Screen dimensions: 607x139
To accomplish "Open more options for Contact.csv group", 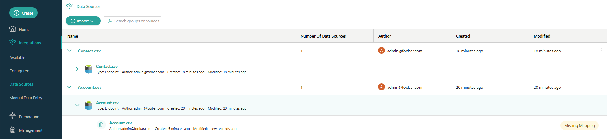I will click(601, 51).
